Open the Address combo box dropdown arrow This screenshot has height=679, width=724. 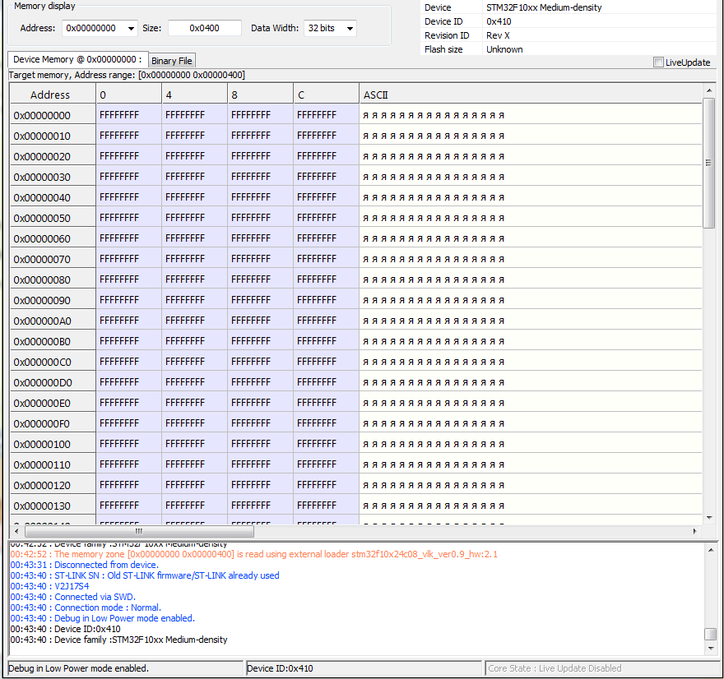(131, 28)
